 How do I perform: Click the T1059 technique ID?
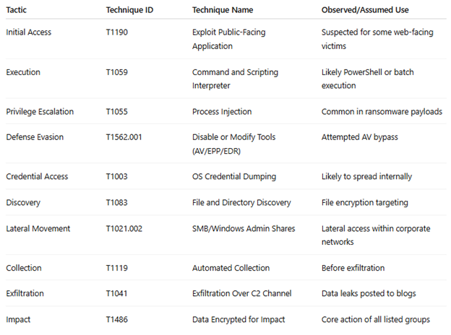(117, 72)
